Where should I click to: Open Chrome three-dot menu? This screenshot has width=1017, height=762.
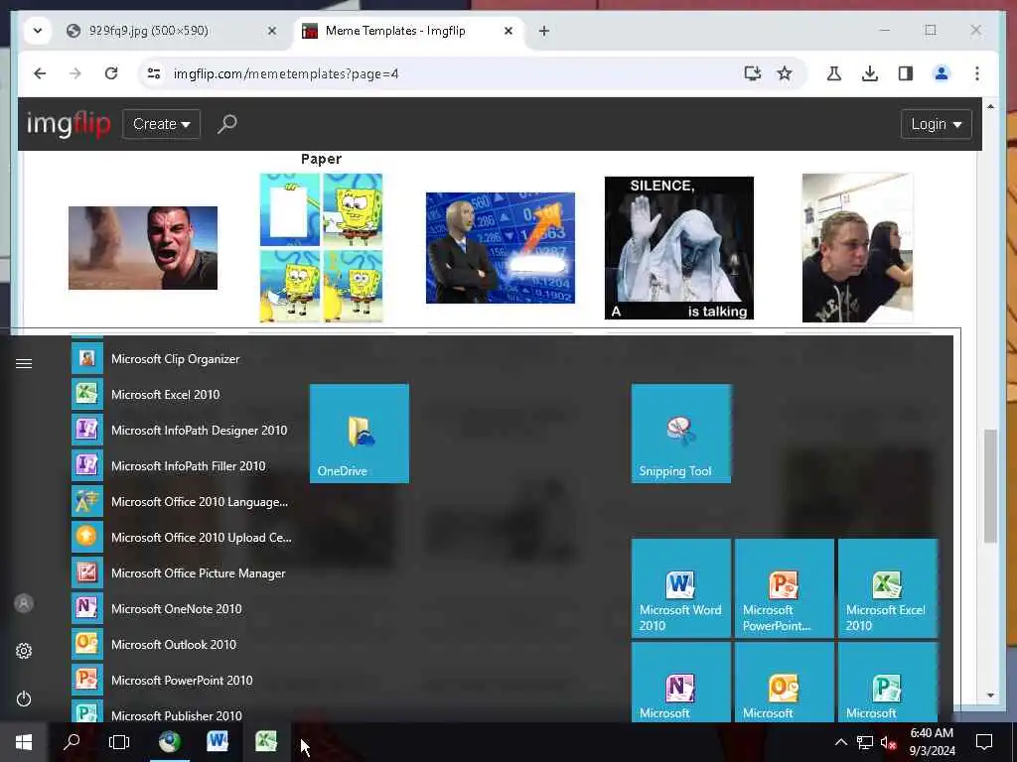tap(977, 73)
